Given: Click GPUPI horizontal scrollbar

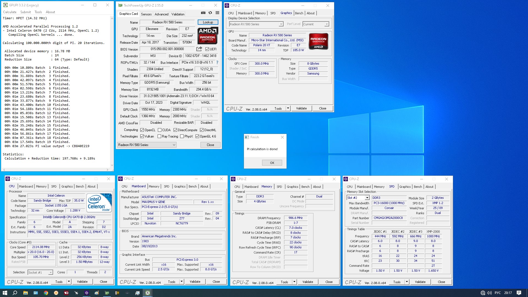Looking at the screenshot, I should tap(56, 170).
